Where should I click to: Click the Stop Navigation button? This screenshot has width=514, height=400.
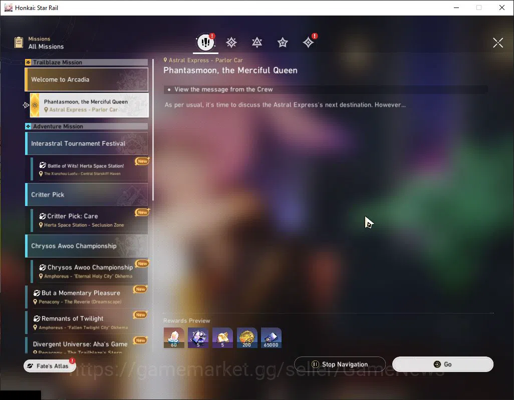[340, 364]
